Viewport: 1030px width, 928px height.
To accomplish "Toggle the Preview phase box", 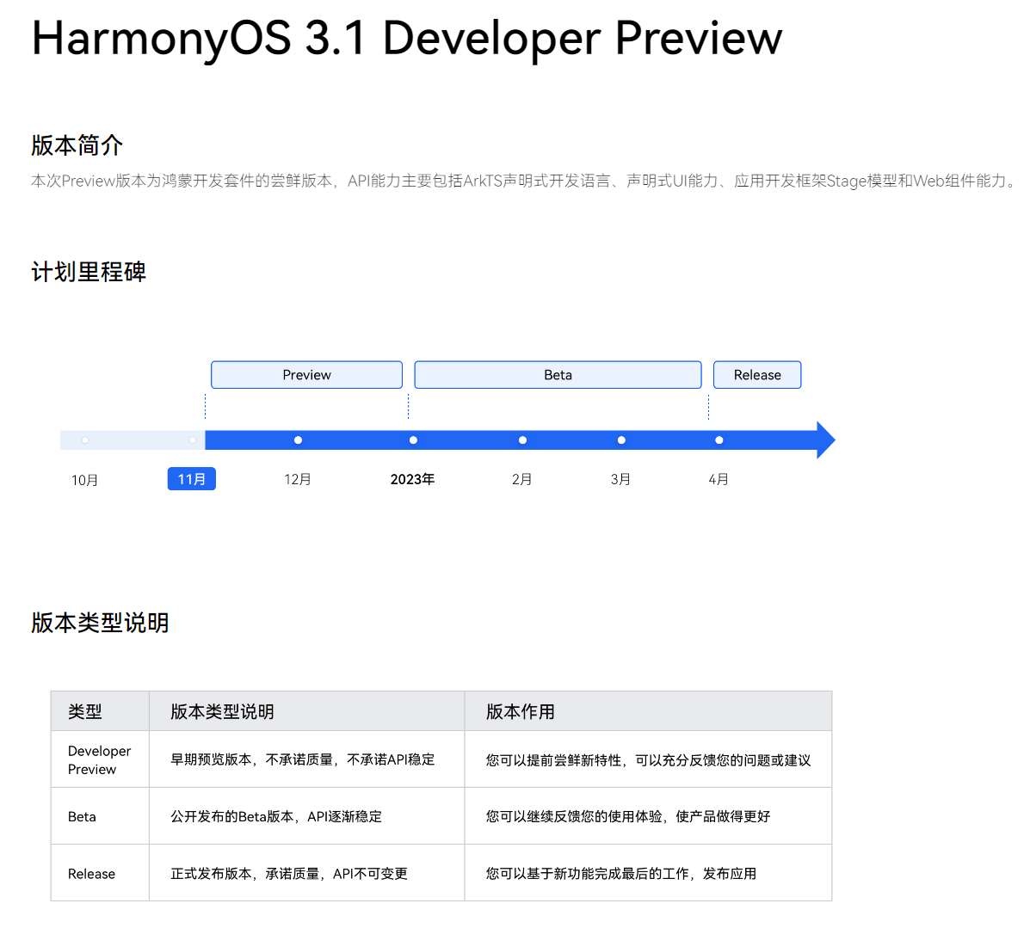I will (306, 374).
